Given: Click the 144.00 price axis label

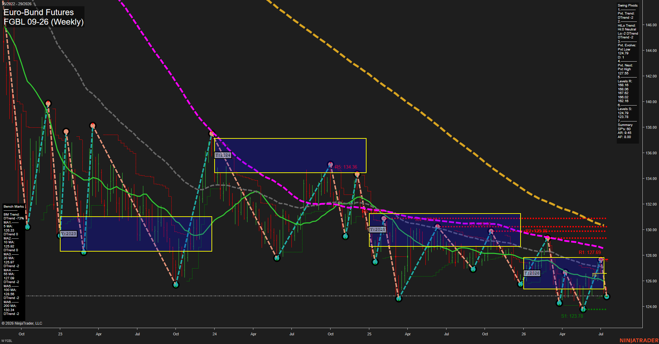Looking at the screenshot, I should [x=651, y=51].
